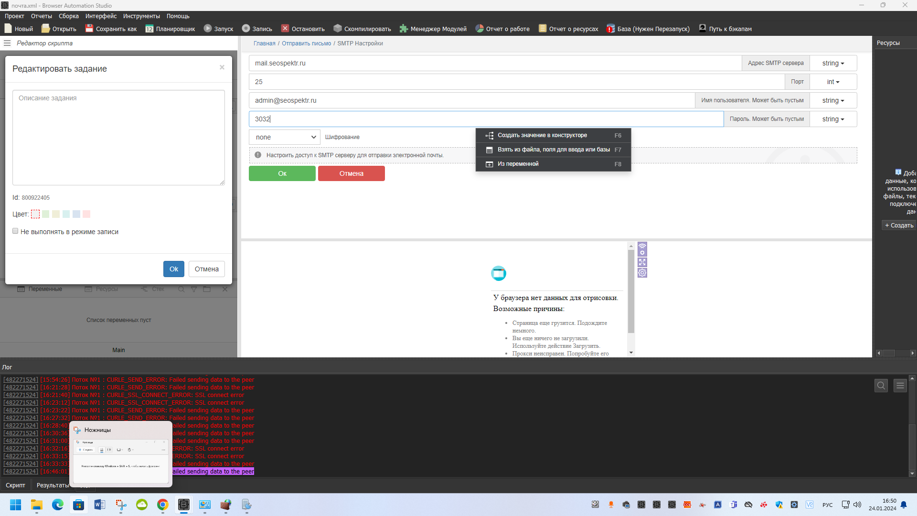Open the browser settings gear icon
917x516 pixels.
click(642, 273)
